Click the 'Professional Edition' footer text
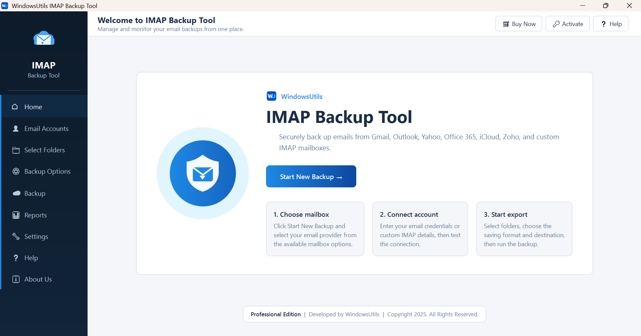 276,314
